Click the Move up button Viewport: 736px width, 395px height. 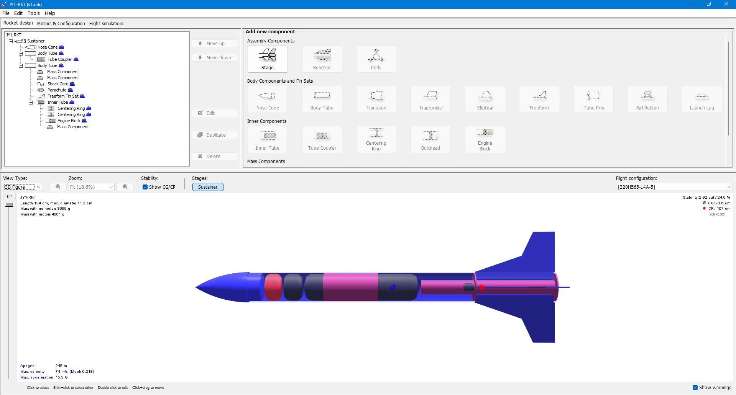click(214, 44)
